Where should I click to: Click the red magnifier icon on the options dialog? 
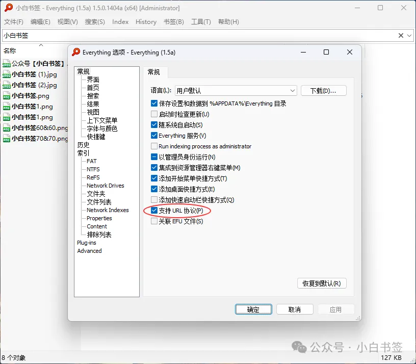click(75, 52)
